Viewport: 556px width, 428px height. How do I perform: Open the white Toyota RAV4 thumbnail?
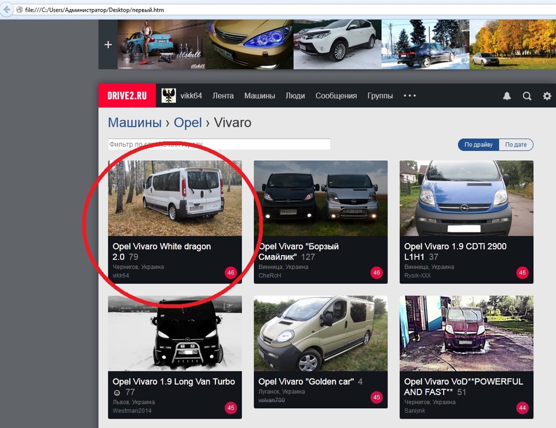[x=337, y=45]
